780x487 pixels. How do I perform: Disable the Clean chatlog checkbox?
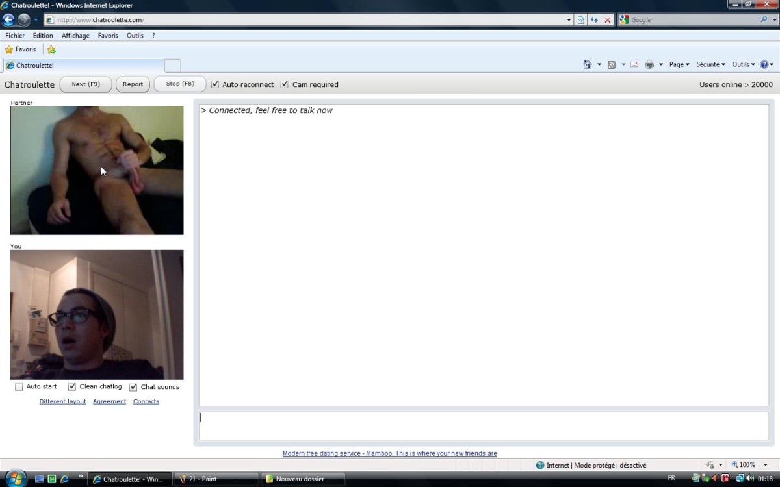[72, 387]
